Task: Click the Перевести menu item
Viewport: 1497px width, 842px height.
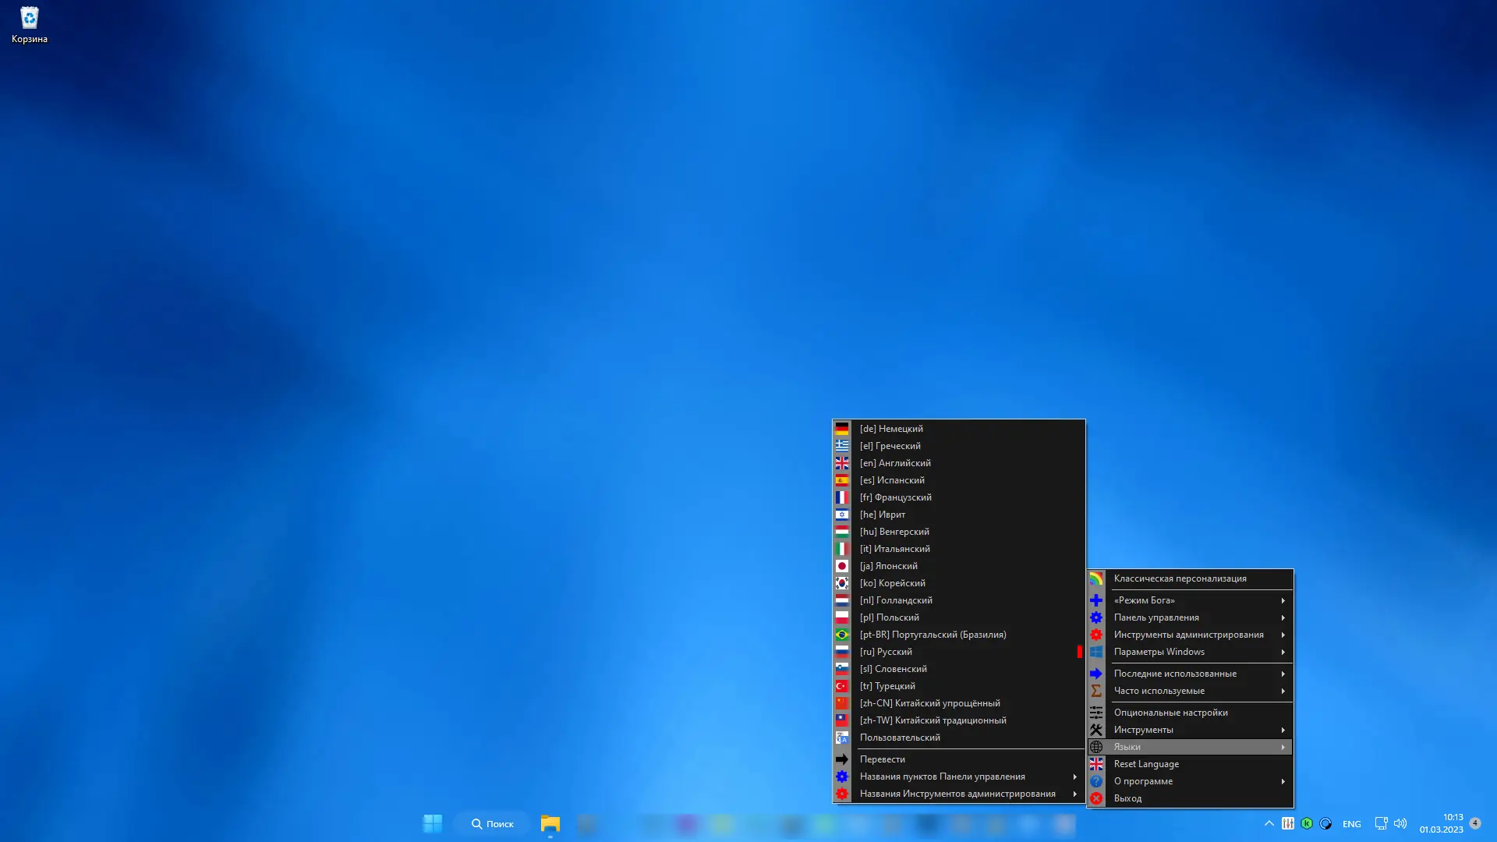Action: (x=882, y=759)
